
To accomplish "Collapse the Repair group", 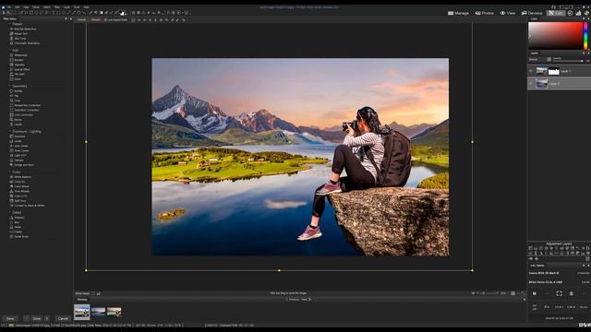I will click(x=10, y=24).
